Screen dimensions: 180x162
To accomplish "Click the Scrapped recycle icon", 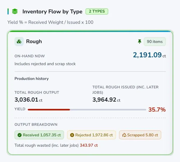I will pos(124,135).
